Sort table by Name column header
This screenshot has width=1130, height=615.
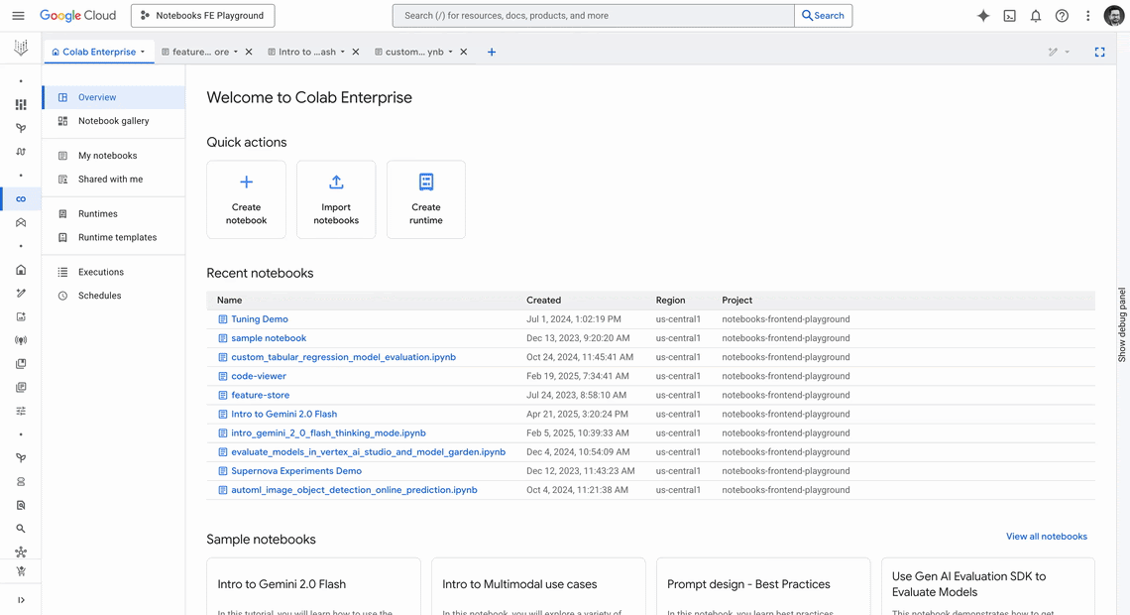[229, 300]
